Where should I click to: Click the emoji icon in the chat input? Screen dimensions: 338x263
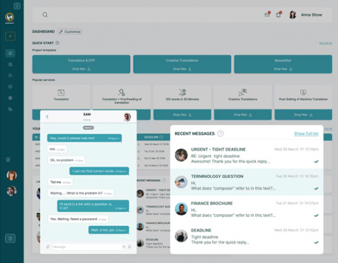[124, 247]
